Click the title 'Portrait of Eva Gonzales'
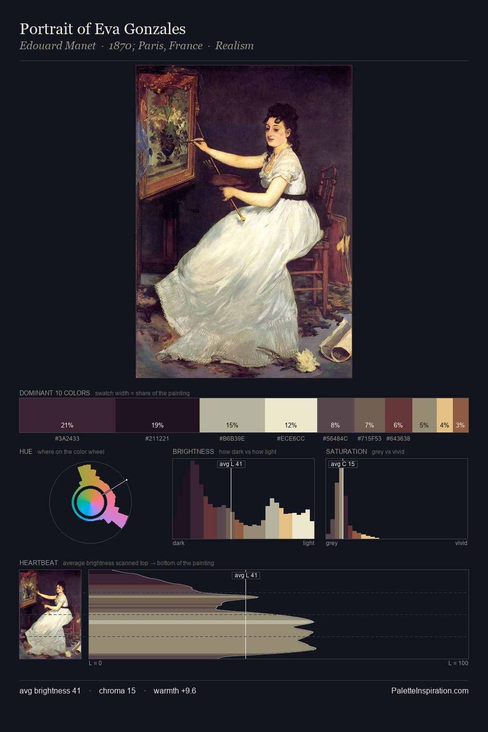488x732 pixels. click(102, 29)
